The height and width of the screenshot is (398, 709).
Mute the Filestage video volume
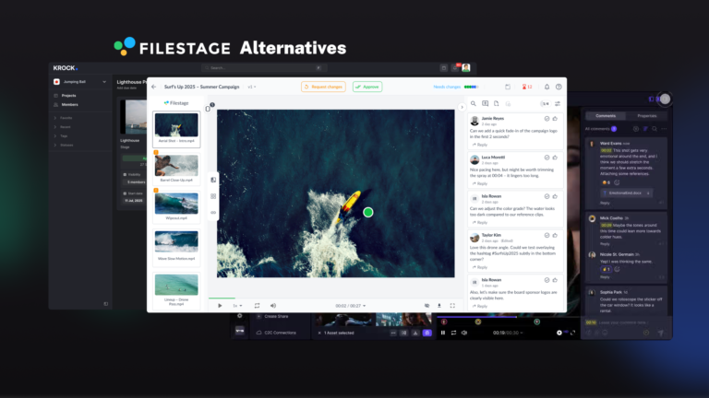273,306
